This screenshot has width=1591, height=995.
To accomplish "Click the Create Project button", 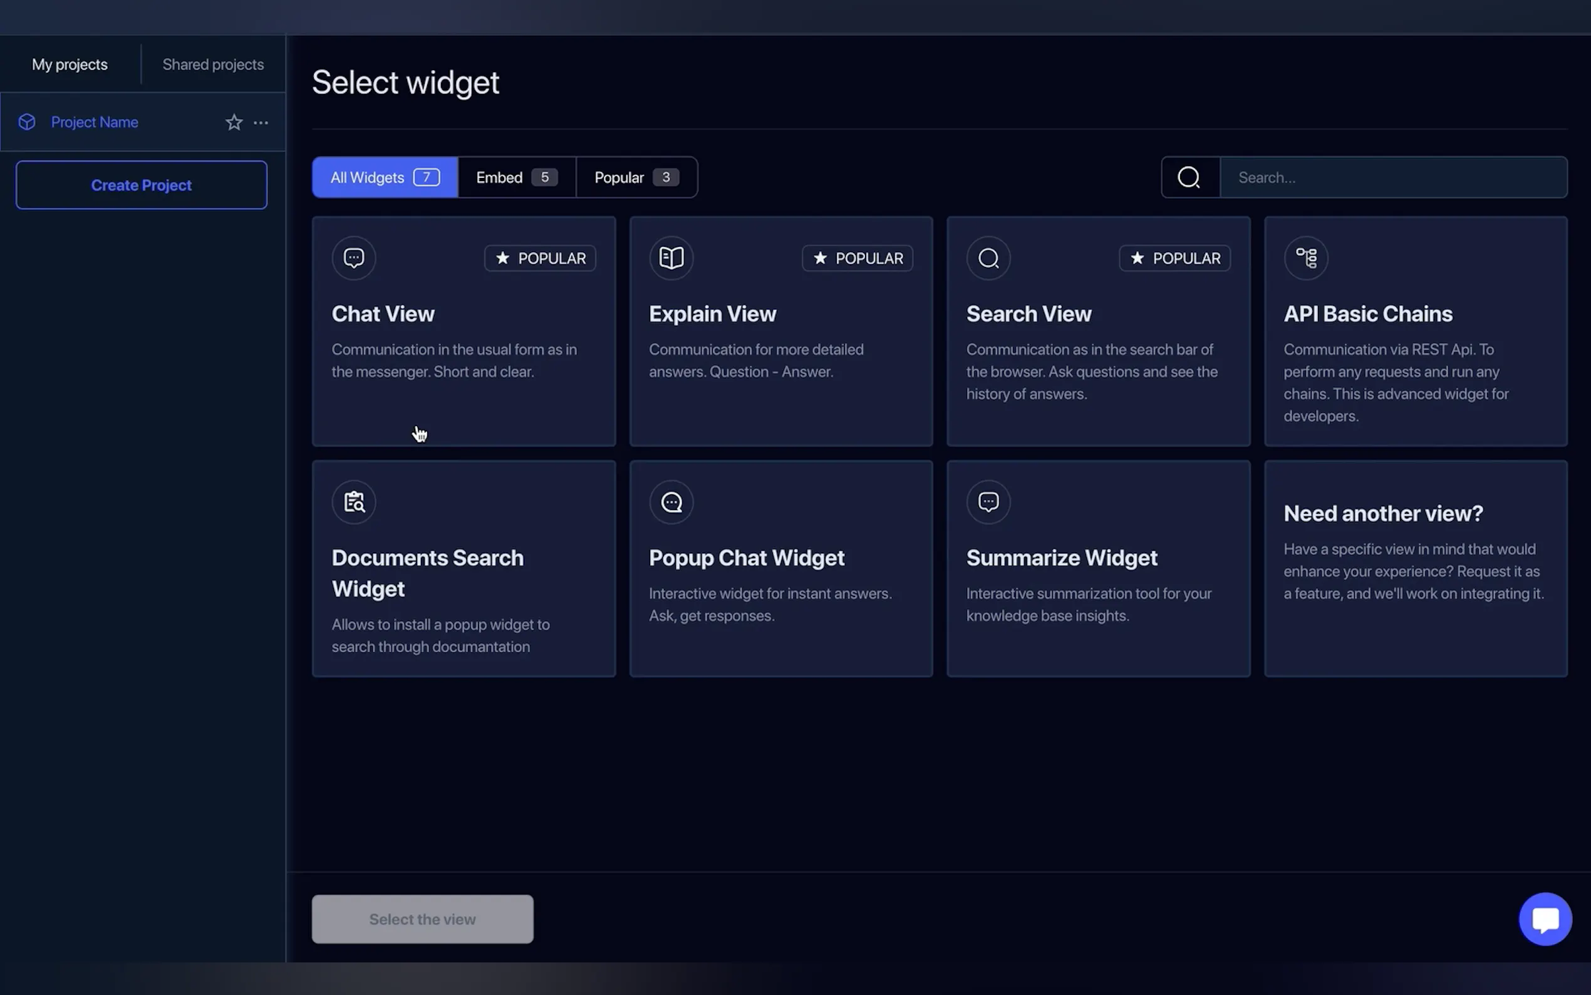I will point(141,185).
